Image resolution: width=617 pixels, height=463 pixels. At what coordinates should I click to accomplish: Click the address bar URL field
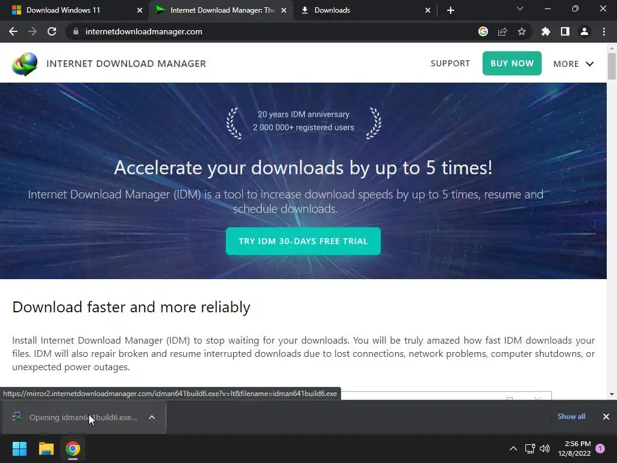(x=272, y=31)
